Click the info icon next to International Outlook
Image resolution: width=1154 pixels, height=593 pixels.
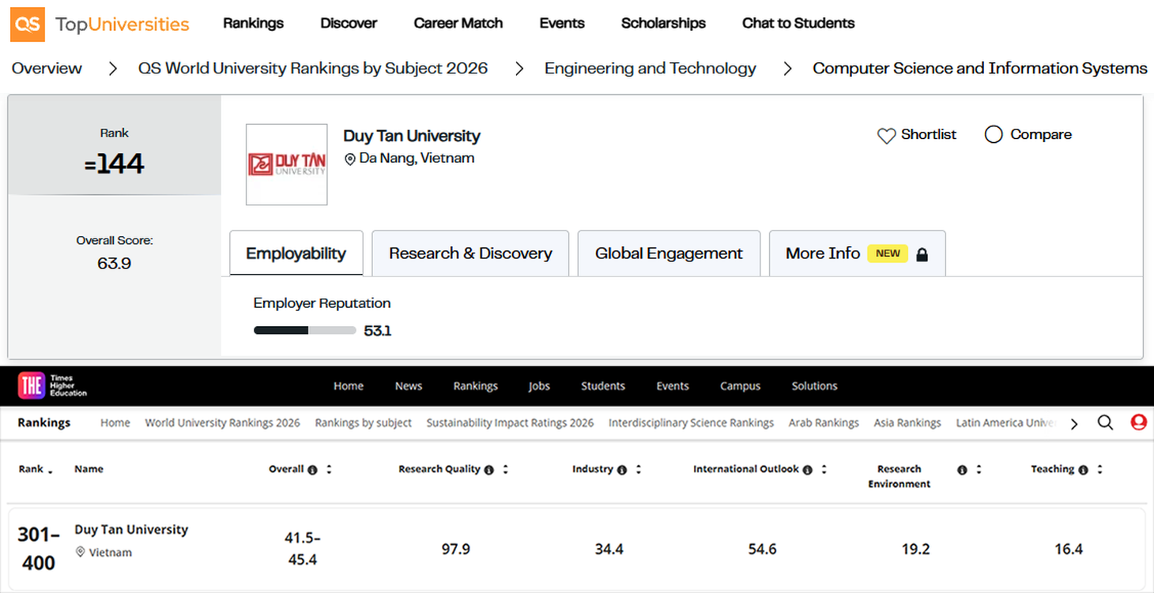click(807, 470)
